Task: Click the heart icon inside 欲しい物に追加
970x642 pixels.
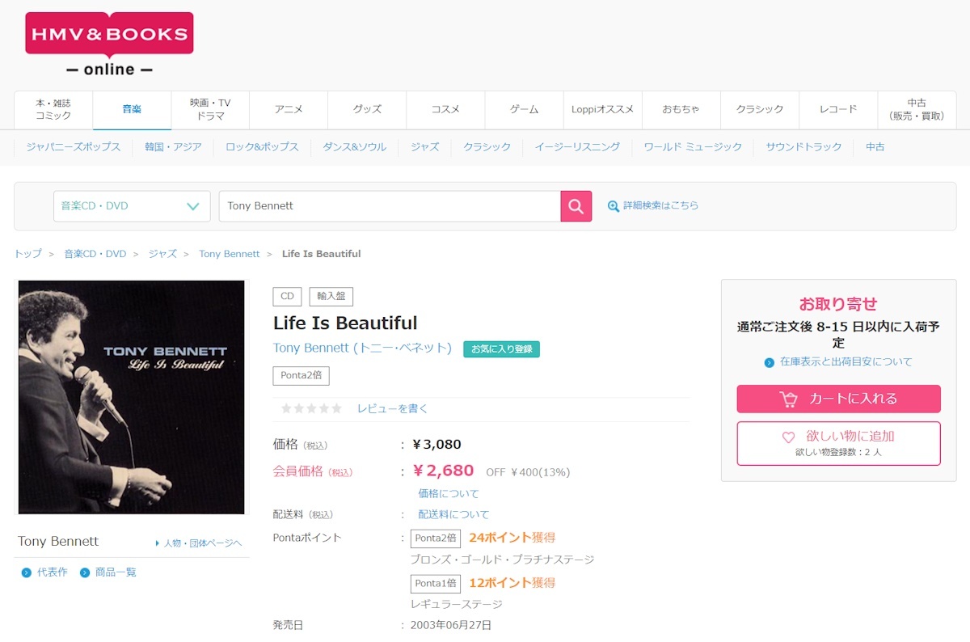Action: coord(787,438)
